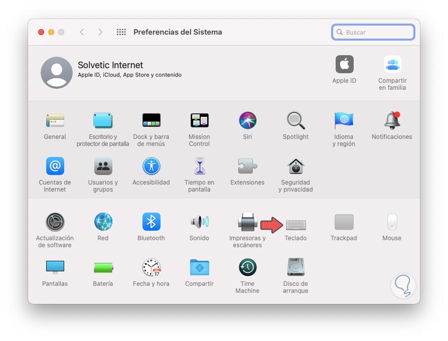This screenshot has width=448, height=341.
Task: Open Bluetooth preferences
Action: click(x=151, y=221)
